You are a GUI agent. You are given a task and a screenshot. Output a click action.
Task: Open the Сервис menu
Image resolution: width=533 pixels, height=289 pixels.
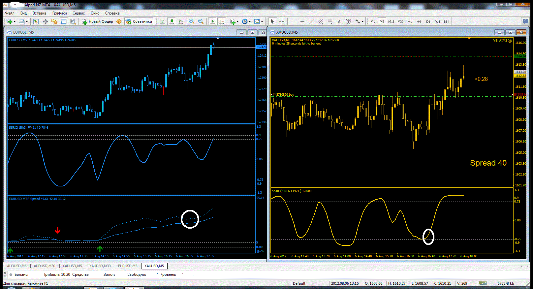click(x=79, y=13)
